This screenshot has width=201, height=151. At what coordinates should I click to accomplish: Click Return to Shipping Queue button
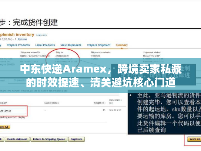pyautogui.click(x=49, y=139)
